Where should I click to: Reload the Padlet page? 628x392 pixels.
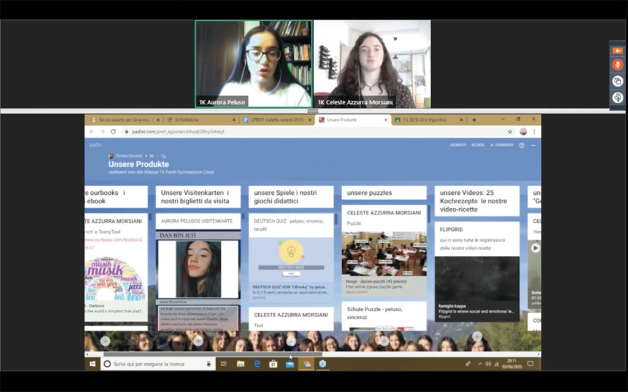click(x=113, y=132)
